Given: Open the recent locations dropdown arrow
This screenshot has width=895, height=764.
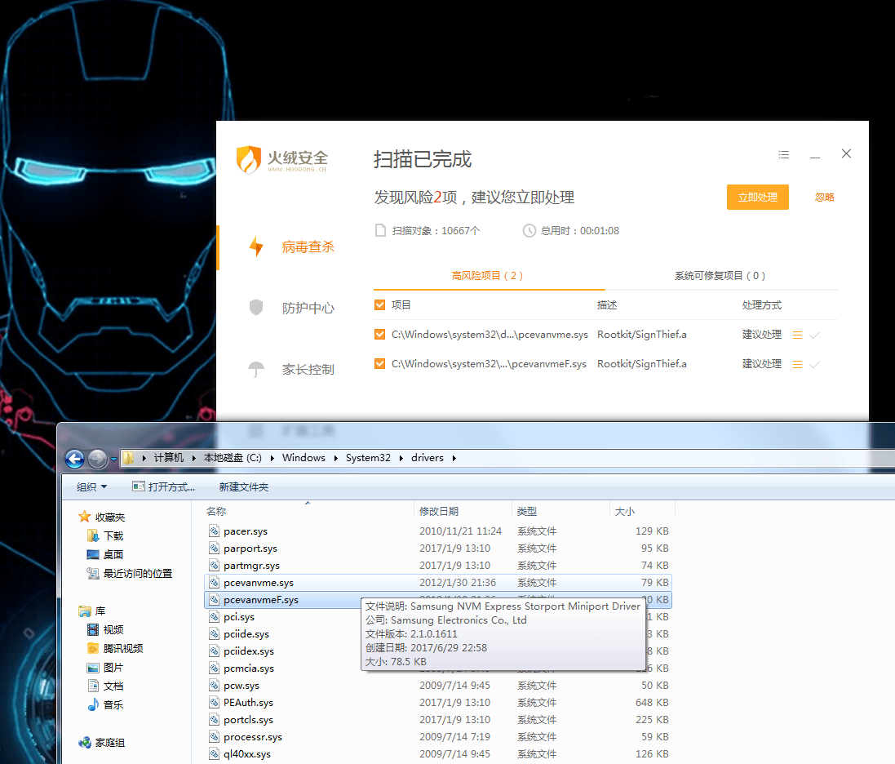Looking at the screenshot, I should coord(113,458).
